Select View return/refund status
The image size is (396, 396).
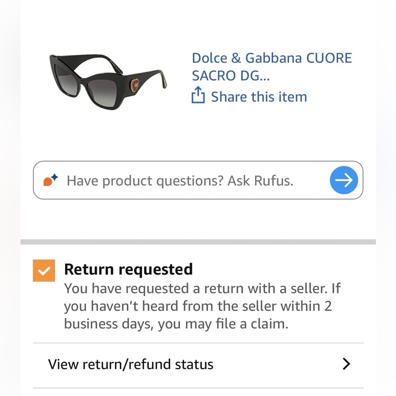[x=130, y=364]
